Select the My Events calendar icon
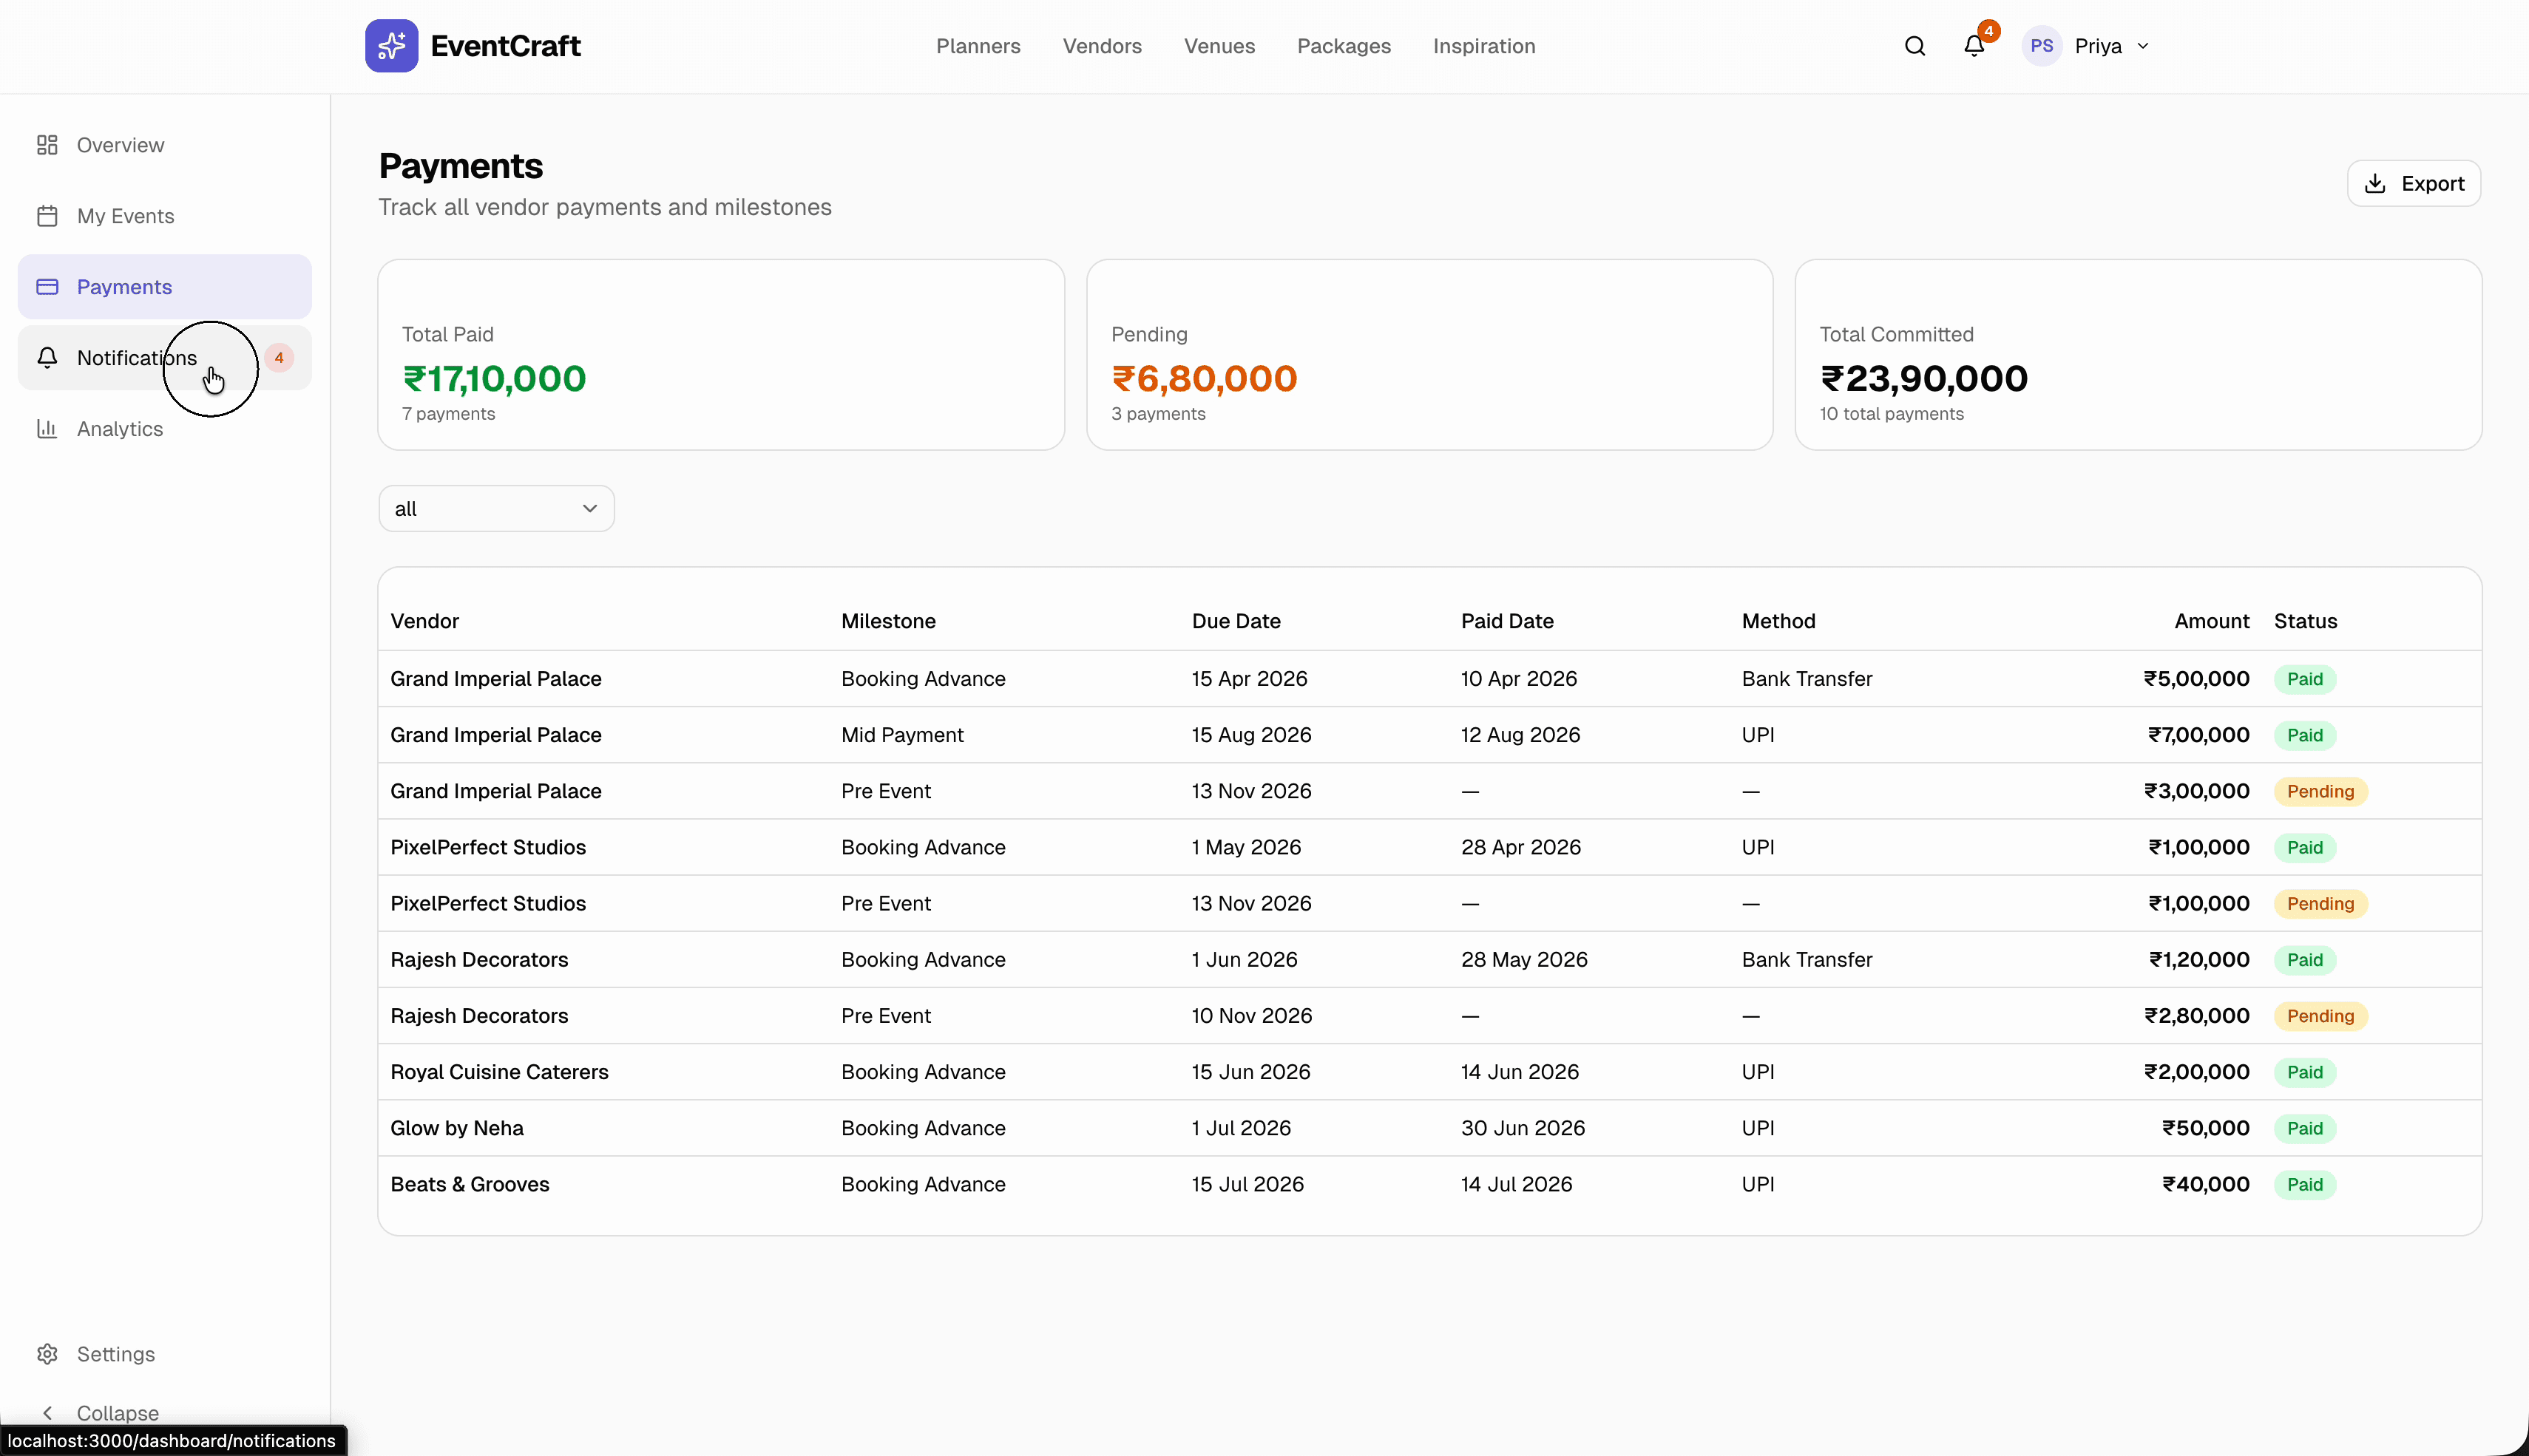This screenshot has height=1456, width=2529. tap(47, 215)
